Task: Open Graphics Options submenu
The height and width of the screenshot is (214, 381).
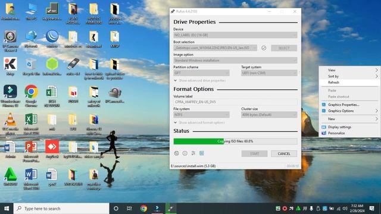Action: (349, 111)
